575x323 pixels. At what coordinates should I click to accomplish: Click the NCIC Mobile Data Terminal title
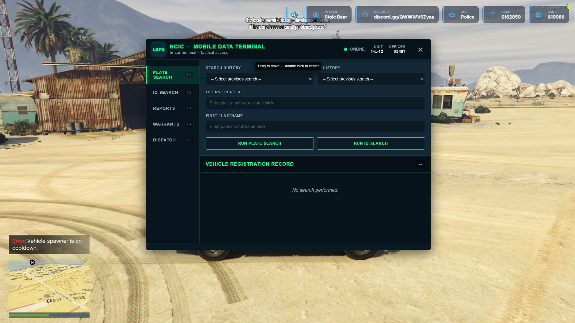pyautogui.click(x=217, y=47)
